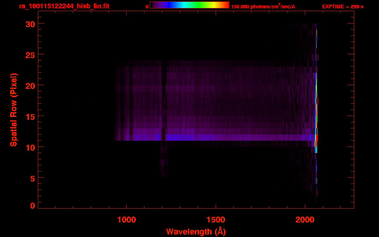Click the 156.880 photons/cm²/sec/A label

tap(263, 6)
